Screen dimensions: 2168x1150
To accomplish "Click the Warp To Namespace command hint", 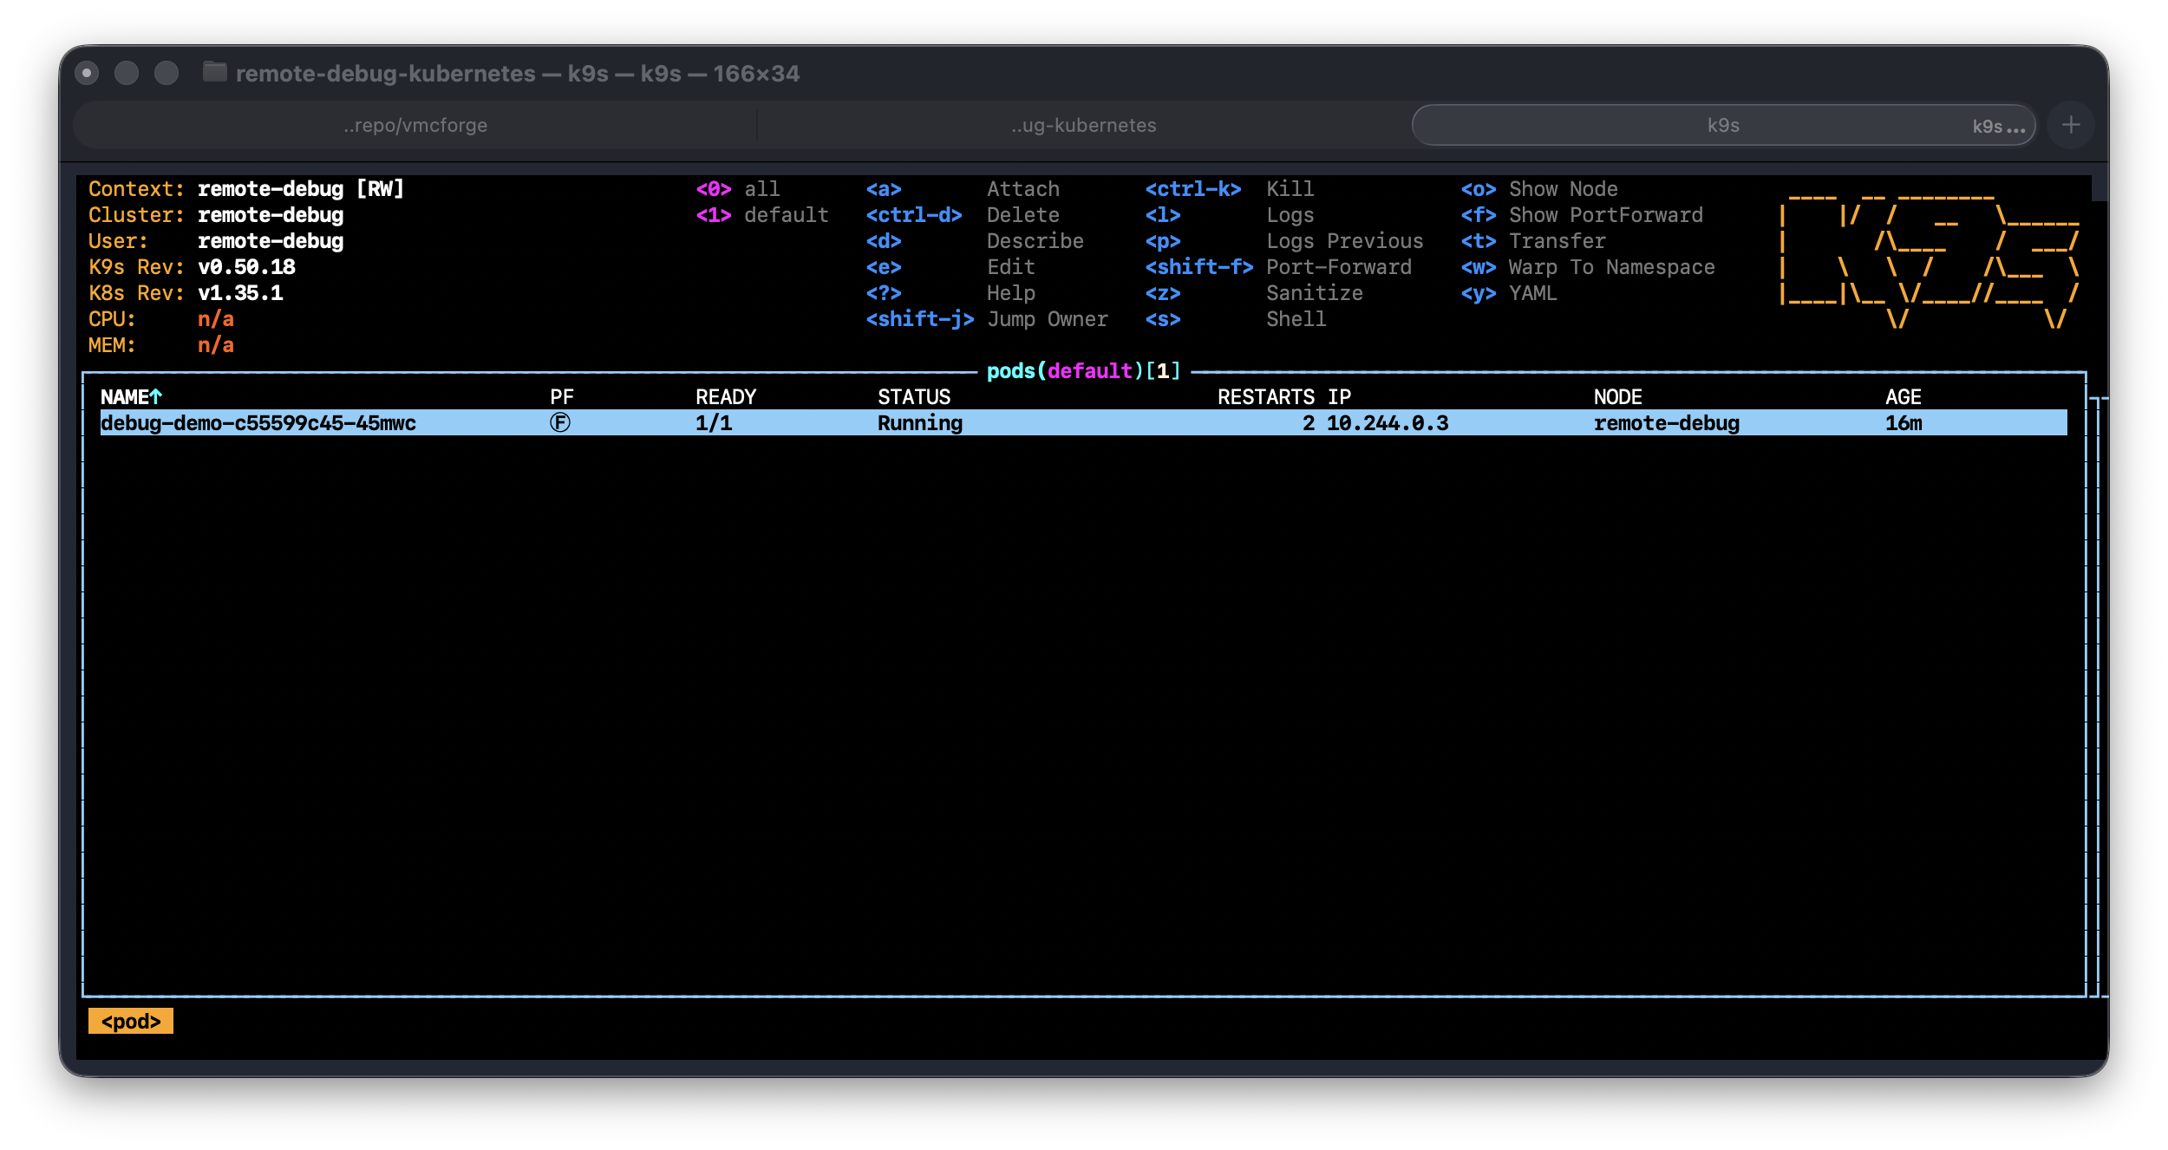I will click(x=1612, y=267).
